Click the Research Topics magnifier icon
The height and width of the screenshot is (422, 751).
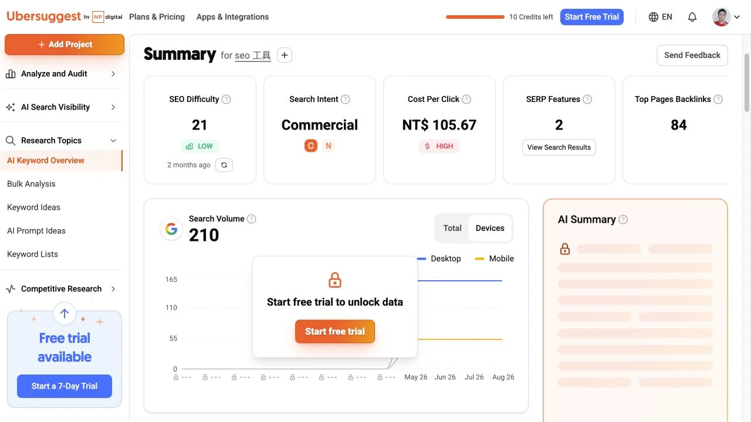tap(11, 141)
